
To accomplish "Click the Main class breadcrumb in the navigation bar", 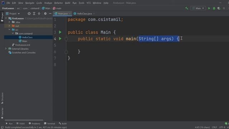I will tap(46, 8).
